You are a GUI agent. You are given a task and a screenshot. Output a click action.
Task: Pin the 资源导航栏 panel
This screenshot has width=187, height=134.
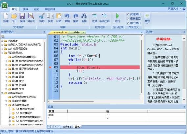click(x=44, y=32)
